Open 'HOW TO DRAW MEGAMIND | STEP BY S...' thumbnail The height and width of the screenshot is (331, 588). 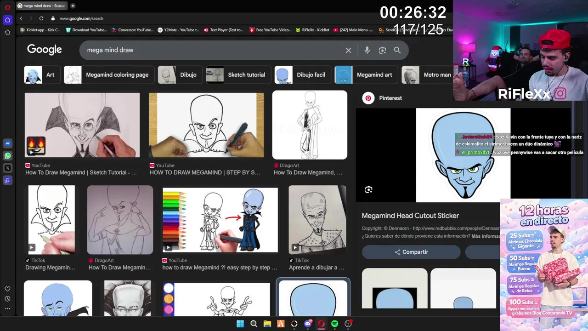(206, 125)
